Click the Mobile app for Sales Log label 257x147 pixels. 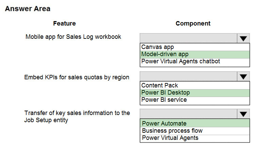pos(73,37)
